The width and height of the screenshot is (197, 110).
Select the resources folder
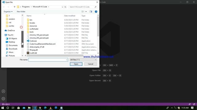point(32,26)
